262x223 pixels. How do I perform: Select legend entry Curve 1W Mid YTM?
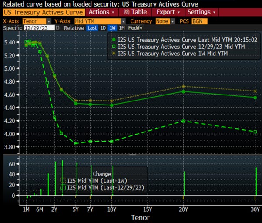[173, 54]
